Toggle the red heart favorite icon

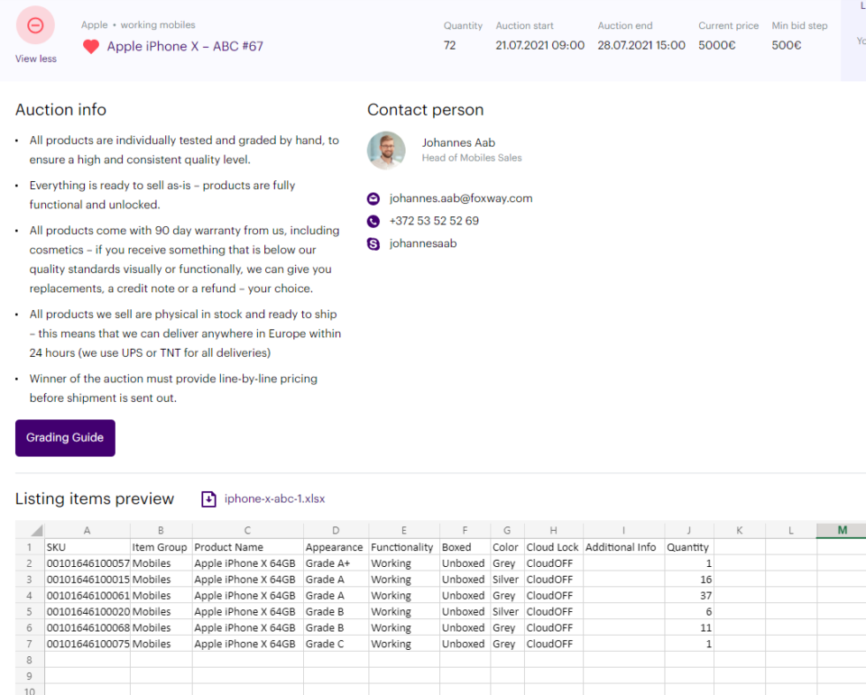[91, 46]
